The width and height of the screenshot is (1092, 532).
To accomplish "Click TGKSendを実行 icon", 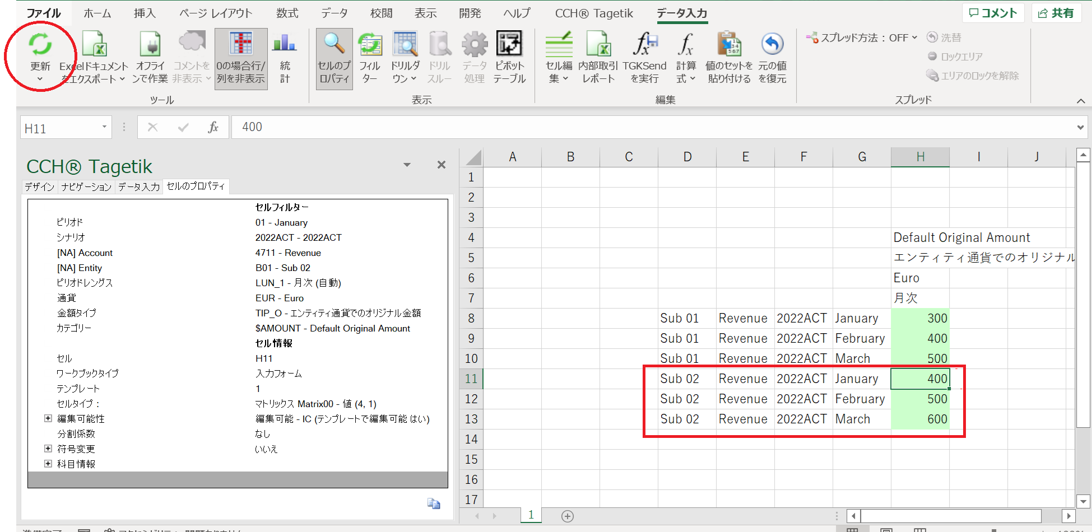I will (x=644, y=45).
